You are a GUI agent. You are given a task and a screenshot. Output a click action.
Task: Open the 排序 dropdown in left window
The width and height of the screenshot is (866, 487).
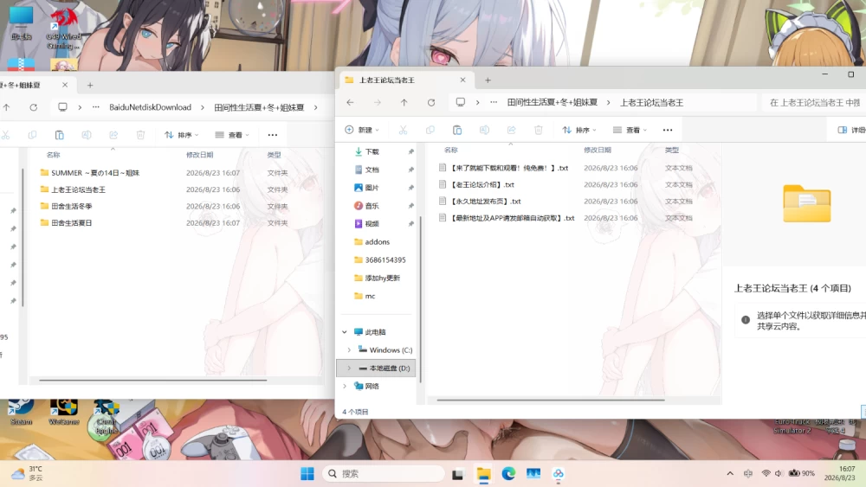[182, 135]
